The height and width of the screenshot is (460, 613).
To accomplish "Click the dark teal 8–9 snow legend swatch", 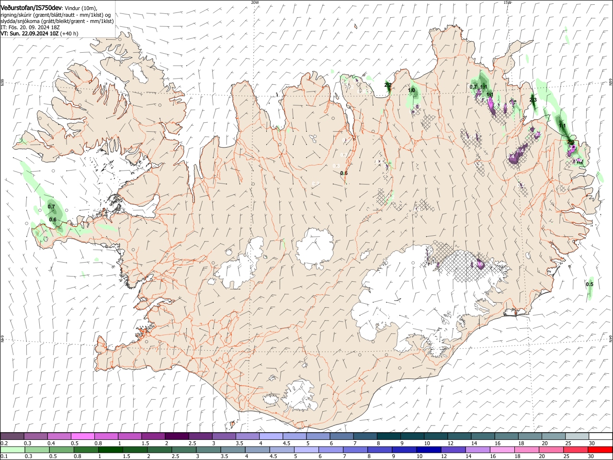I will (x=389, y=437).
